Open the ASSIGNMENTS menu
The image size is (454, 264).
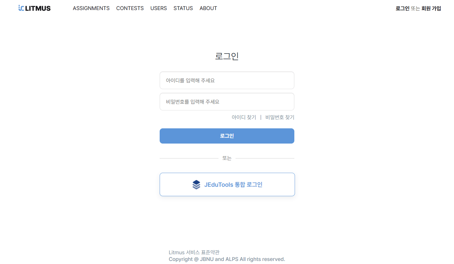pyautogui.click(x=91, y=8)
